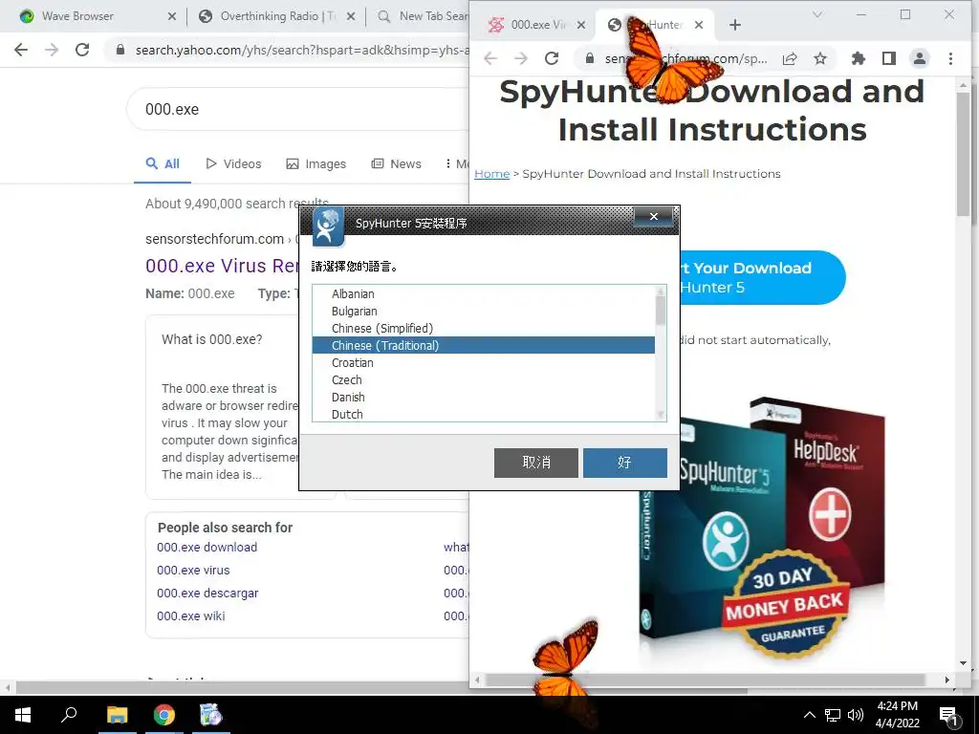Click Chrome horizontal scrollbar right arrow
The image size is (979, 734).
947,680
